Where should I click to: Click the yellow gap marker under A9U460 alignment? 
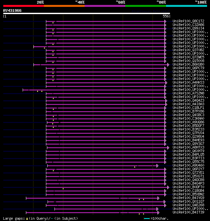pos(135,167)
